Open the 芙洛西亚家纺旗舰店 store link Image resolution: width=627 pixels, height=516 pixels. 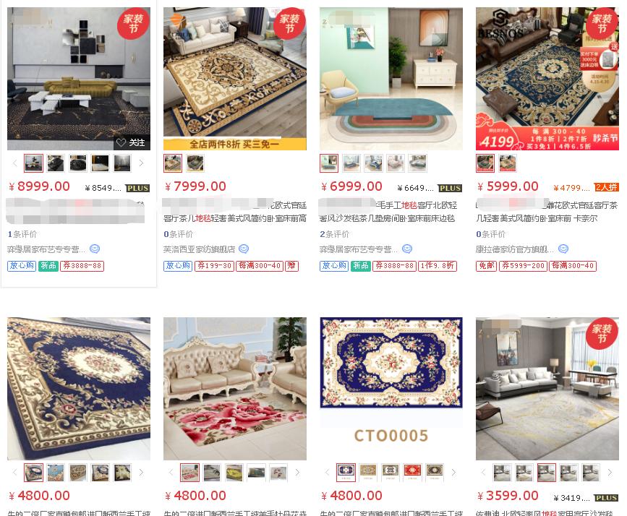point(199,249)
